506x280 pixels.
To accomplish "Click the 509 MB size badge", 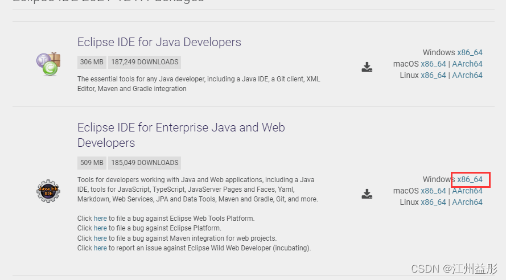I will (92, 163).
